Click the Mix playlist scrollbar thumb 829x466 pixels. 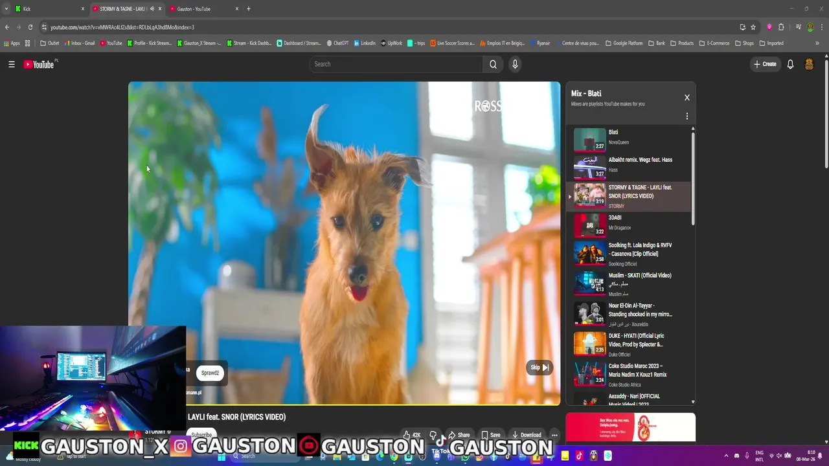click(x=694, y=179)
